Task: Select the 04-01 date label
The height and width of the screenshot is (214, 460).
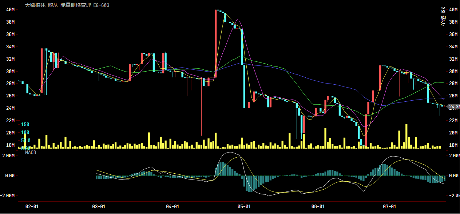Action: (172, 206)
